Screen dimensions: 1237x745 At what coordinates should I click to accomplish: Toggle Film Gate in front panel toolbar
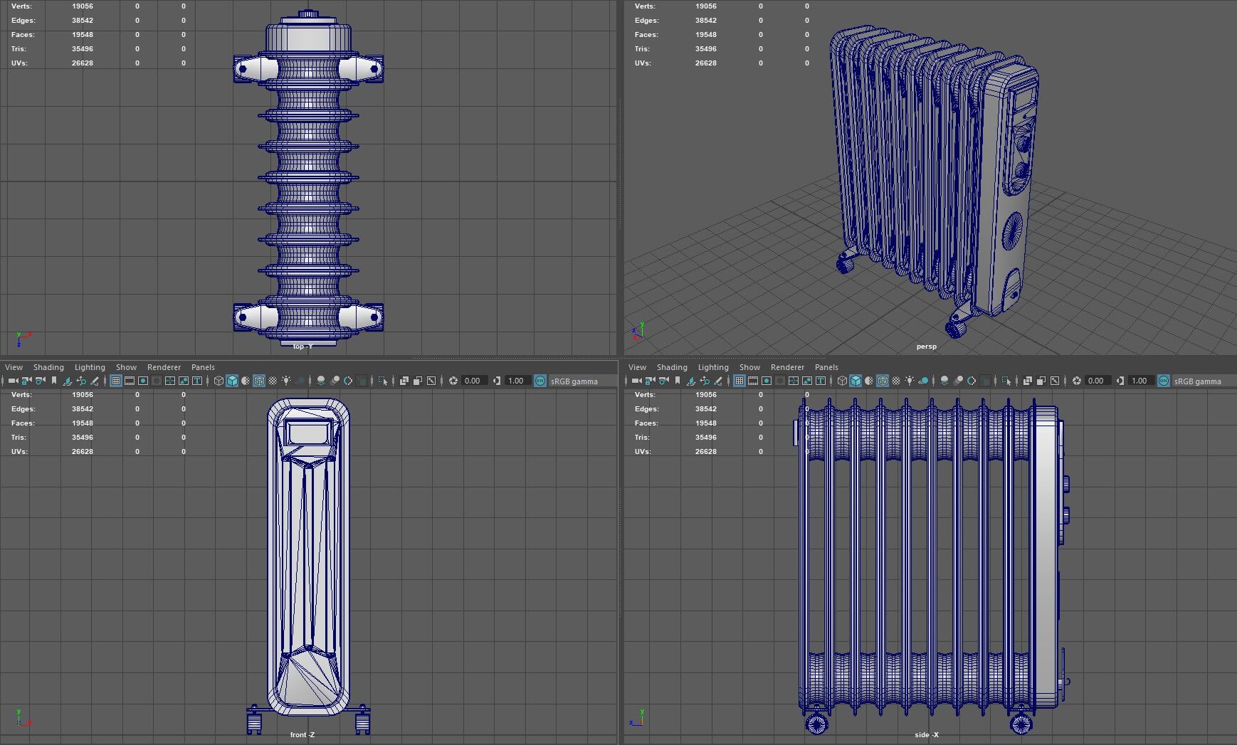coord(129,381)
